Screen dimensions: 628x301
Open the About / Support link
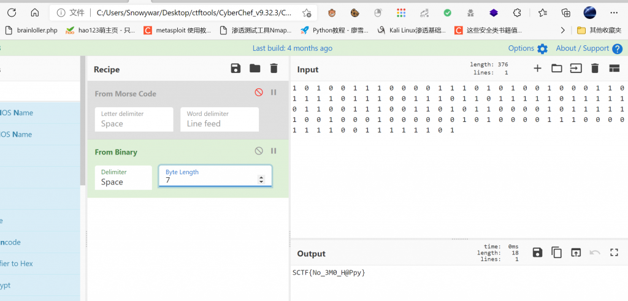(x=582, y=48)
